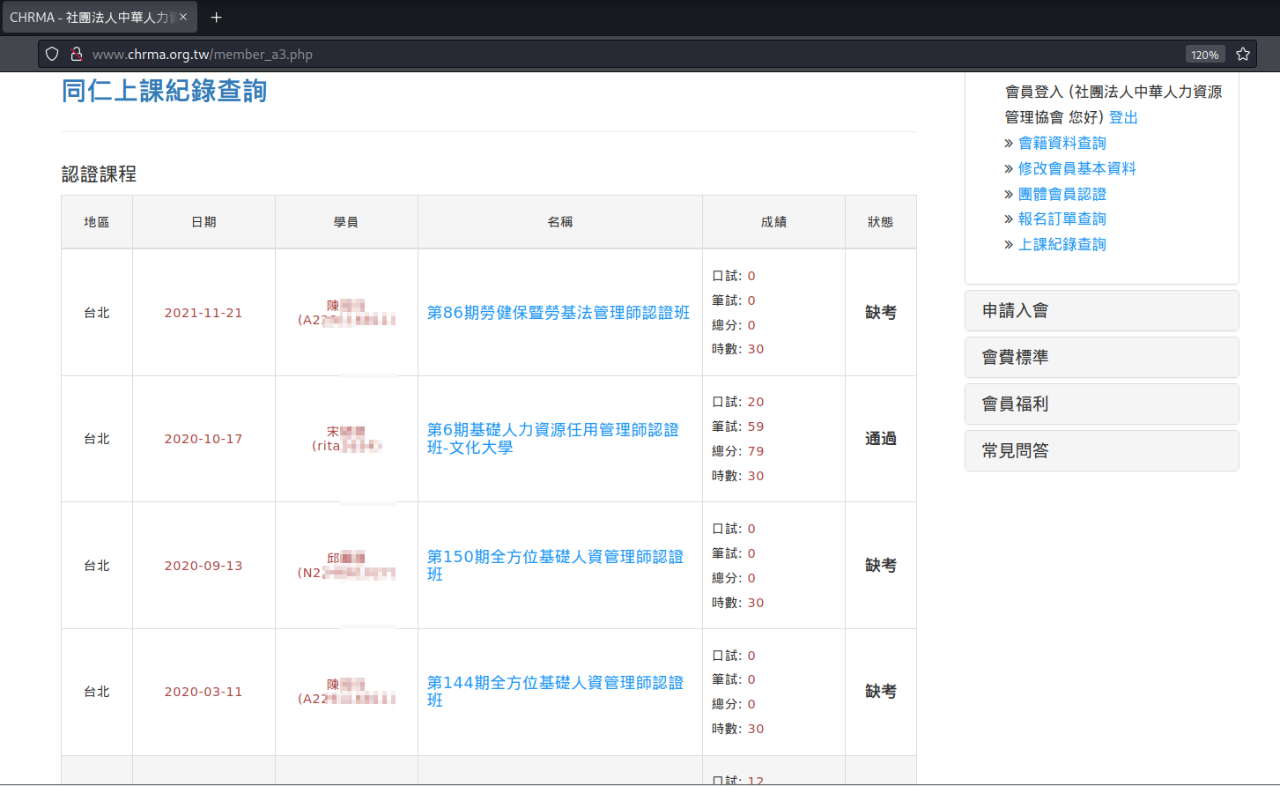
Task: Click the 學員 column header
Action: click(x=346, y=222)
